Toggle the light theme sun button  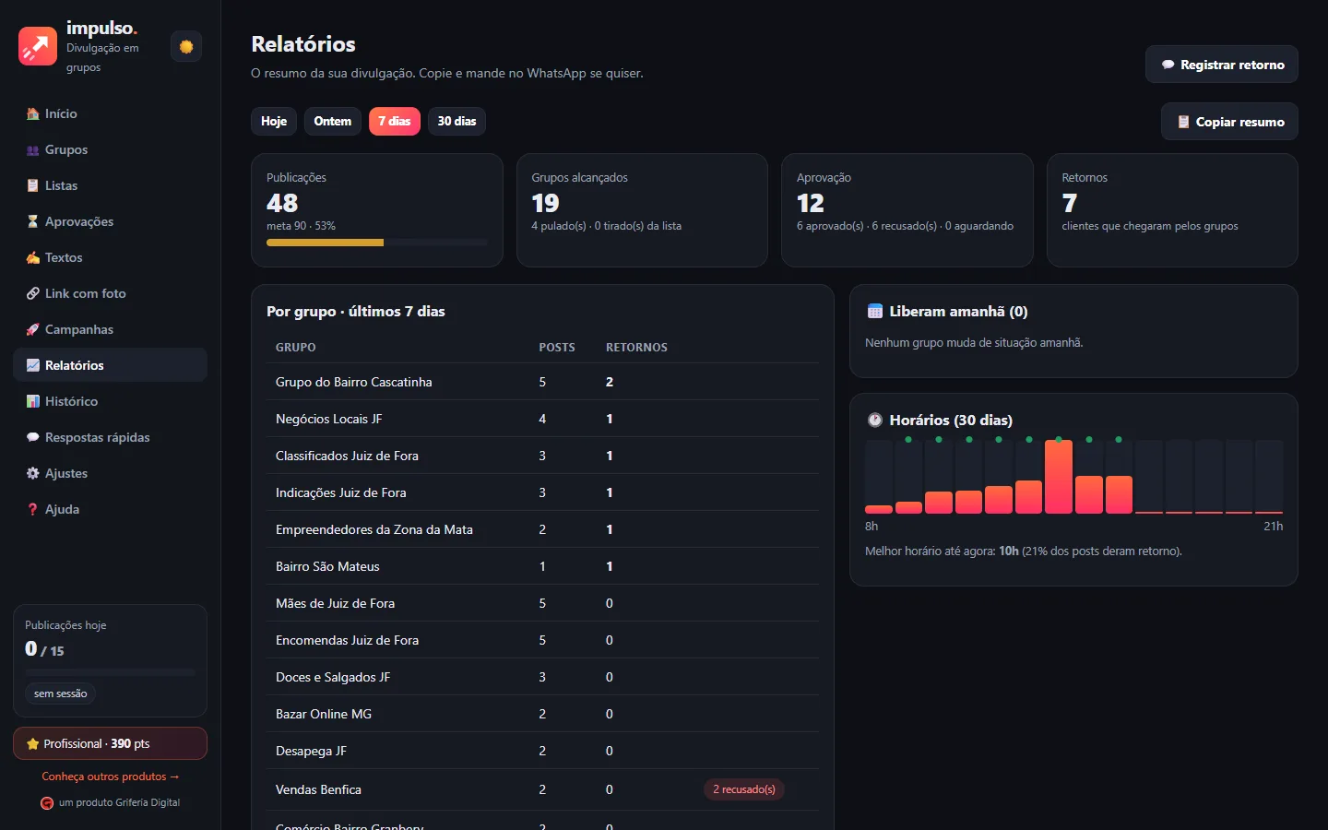pos(186,47)
